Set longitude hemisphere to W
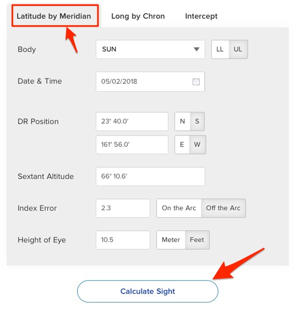The width and height of the screenshot is (301, 309). point(198,144)
